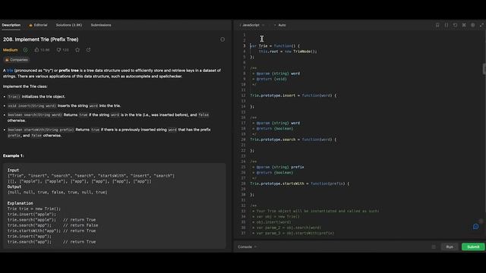486x273 pixels.
Task: Click the green solved checkmark icon
Action: pos(25,50)
